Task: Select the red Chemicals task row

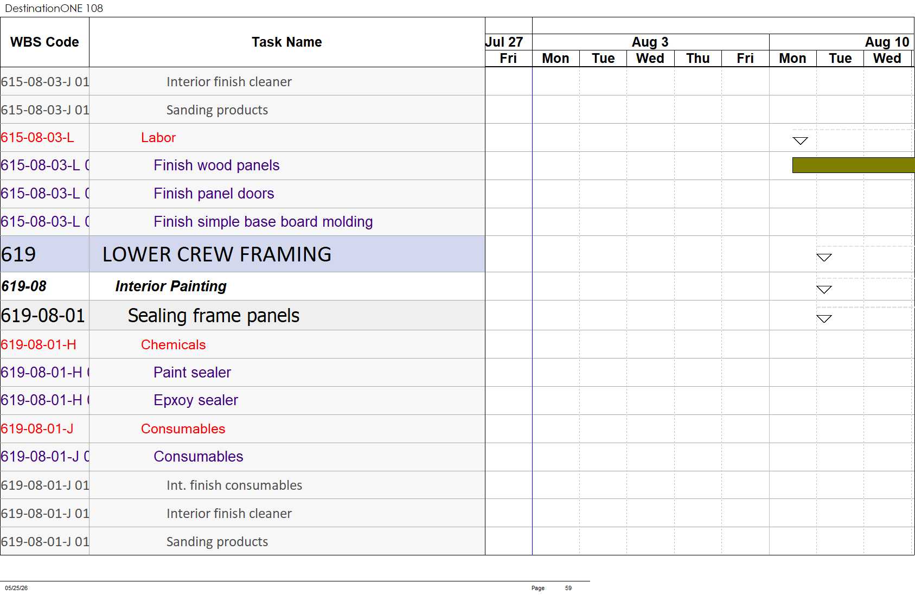Action: coord(242,344)
